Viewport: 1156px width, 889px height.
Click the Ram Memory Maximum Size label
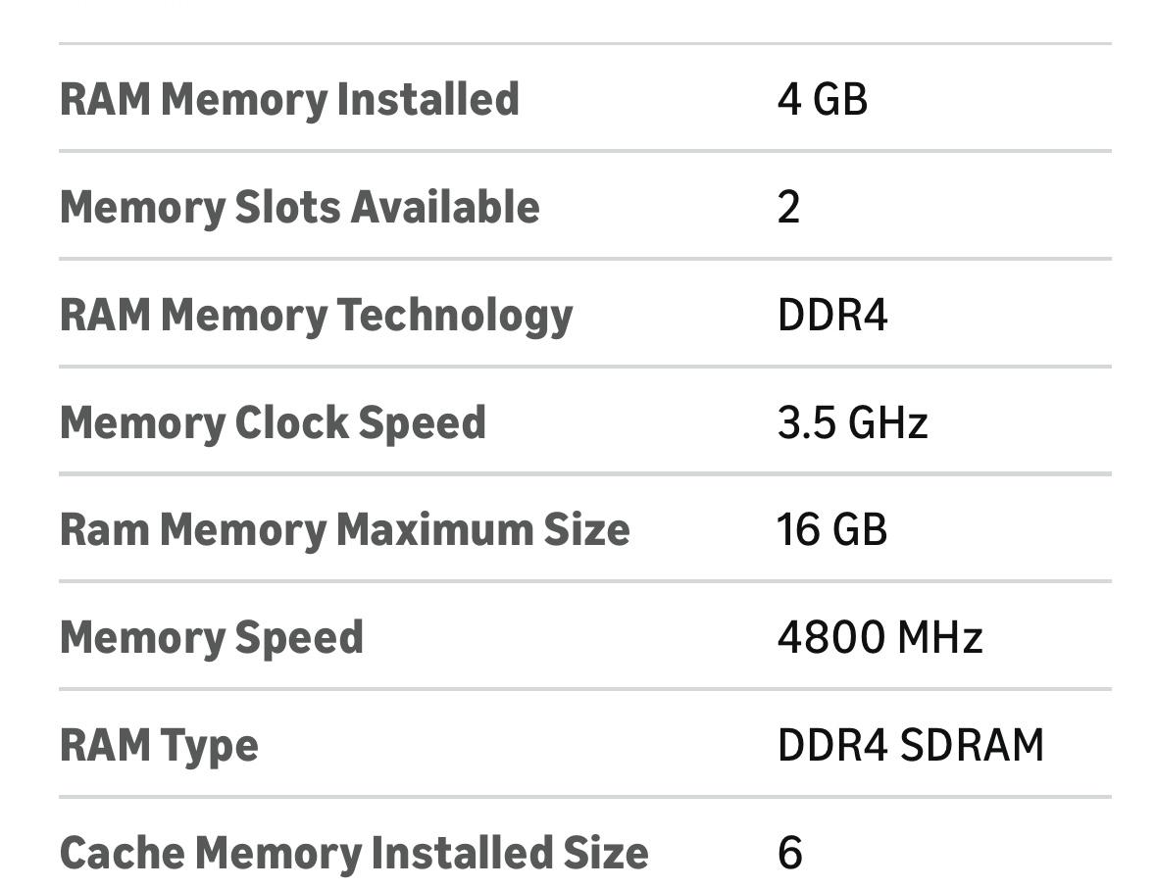[x=344, y=530]
